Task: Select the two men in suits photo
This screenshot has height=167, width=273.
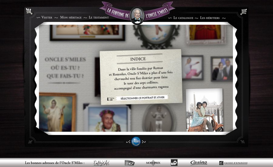Action: [x=222, y=69]
